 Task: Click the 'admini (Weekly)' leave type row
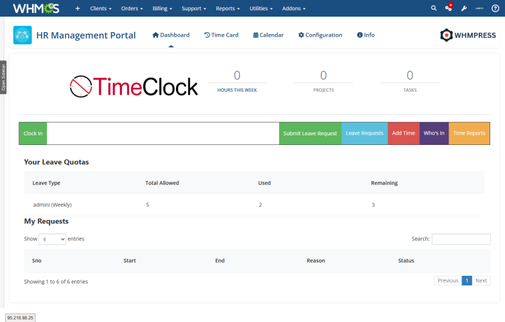254,205
